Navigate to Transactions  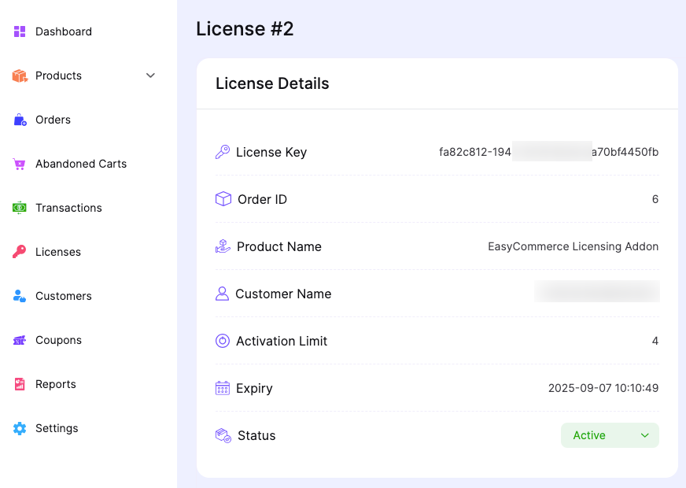pos(68,208)
